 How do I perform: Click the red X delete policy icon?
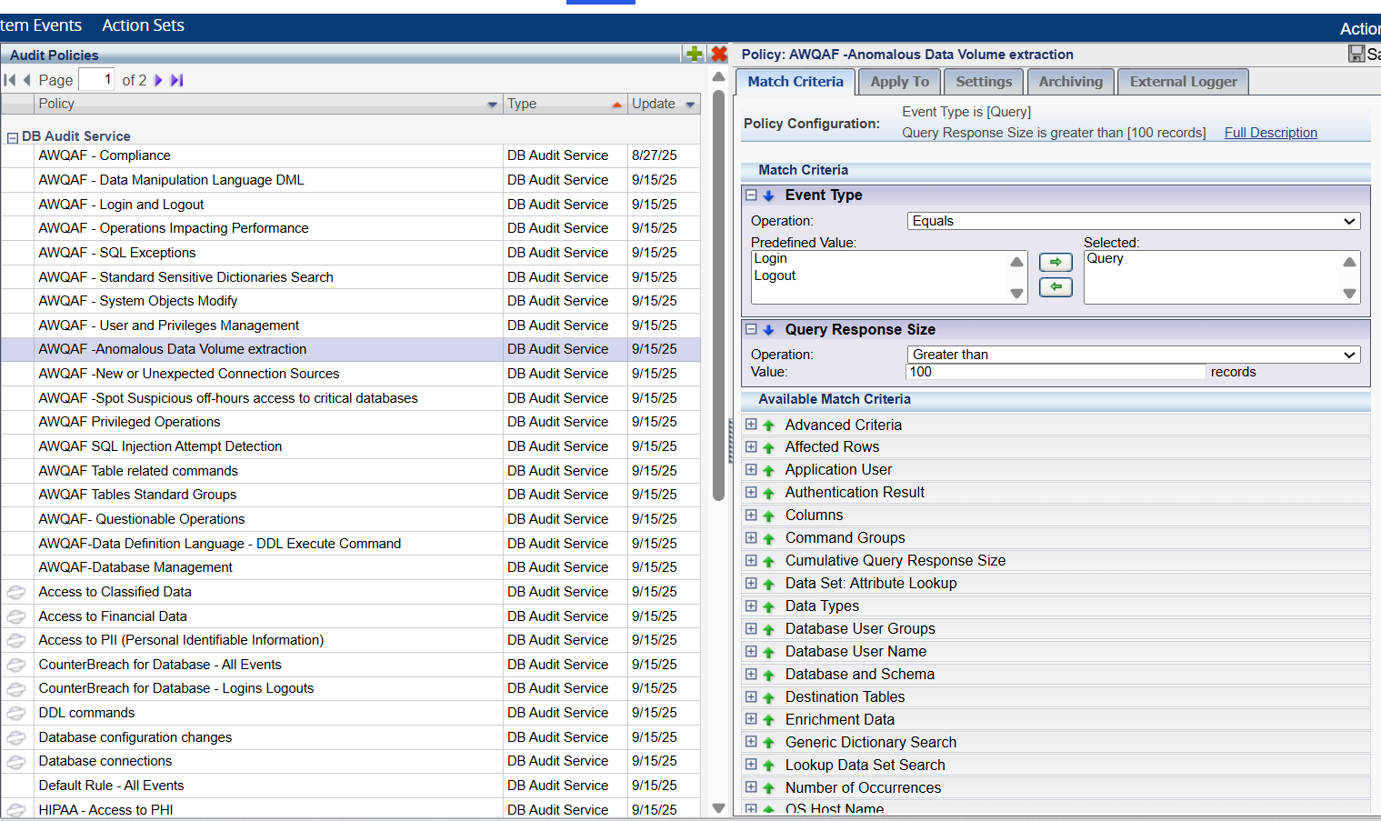pos(719,55)
